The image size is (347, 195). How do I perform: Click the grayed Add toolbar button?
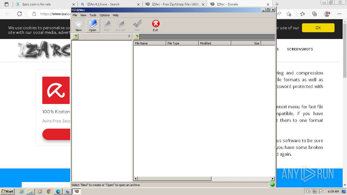coord(107,26)
